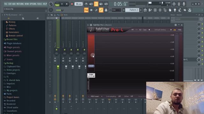Open the TOOLS menu
Viewport: 204px width, 114px height.
click(40, 4)
